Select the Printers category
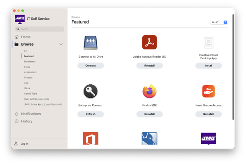 click(28, 78)
